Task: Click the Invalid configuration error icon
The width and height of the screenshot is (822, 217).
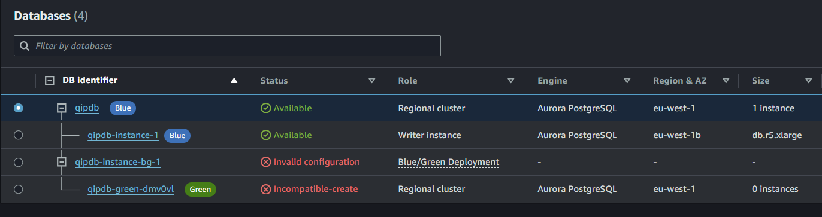Action: tap(265, 162)
